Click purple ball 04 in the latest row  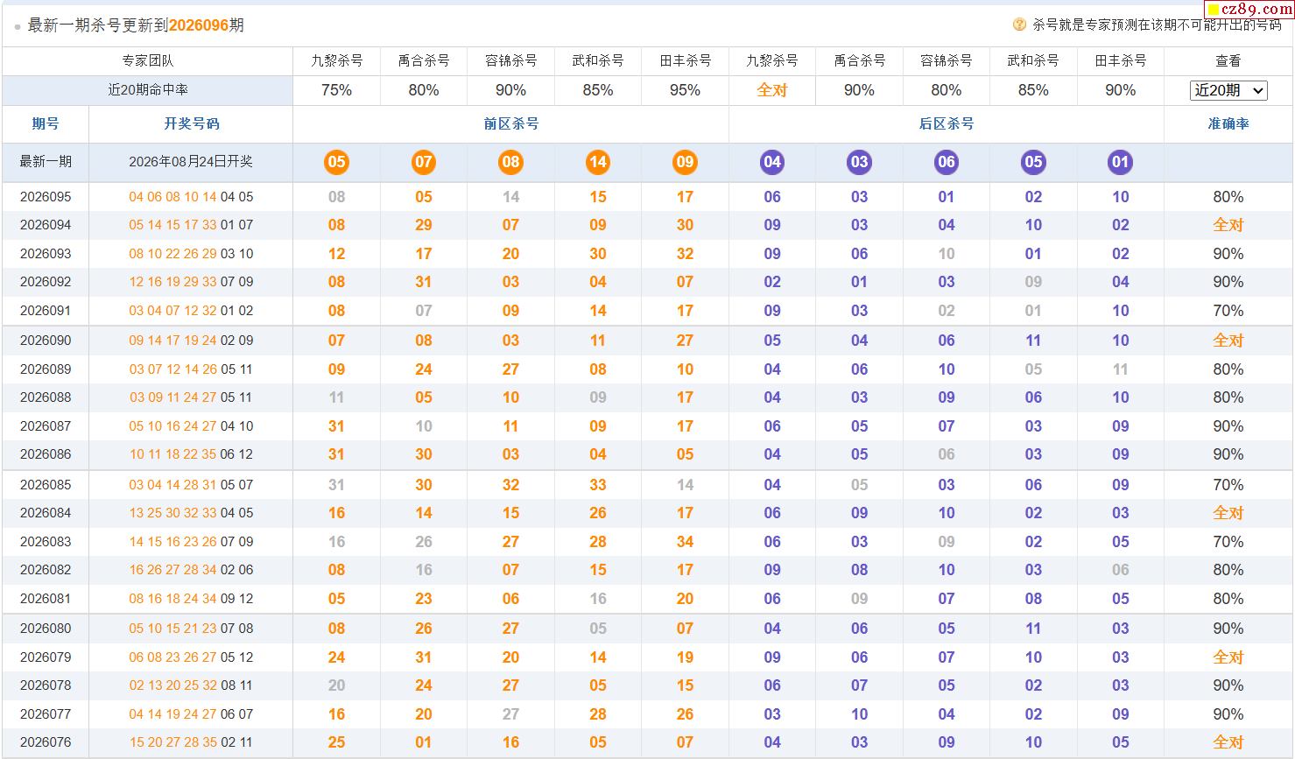tap(772, 162)
